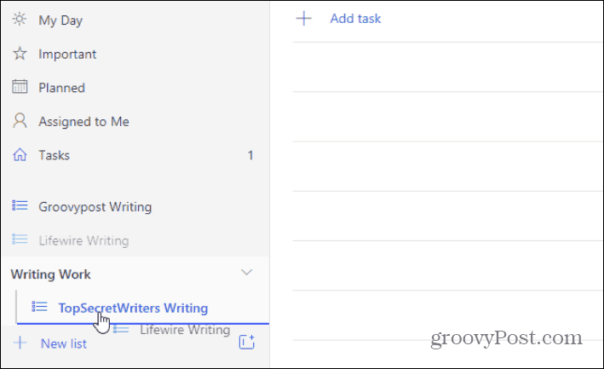Select the Writing Work group header

(x=135, y=274)
